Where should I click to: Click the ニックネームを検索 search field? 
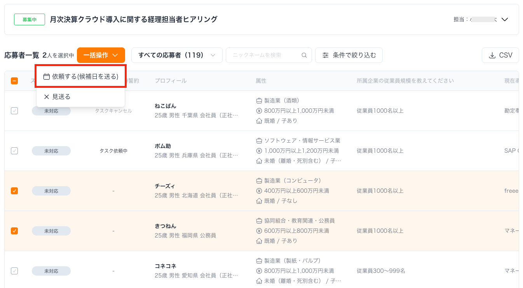(264, 55)
